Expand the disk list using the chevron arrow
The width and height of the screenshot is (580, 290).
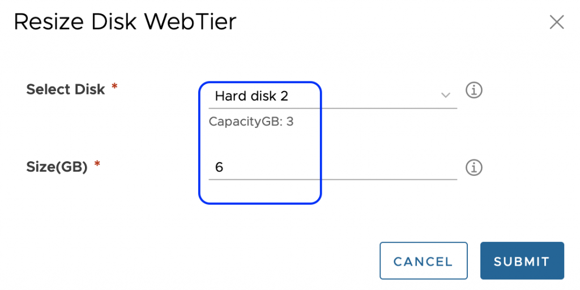[445, 95]
